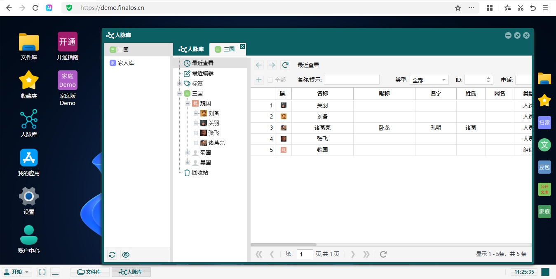Select 三国 library in the left list
The height and width of the screenshot is (279, 556).
[137, 50]
